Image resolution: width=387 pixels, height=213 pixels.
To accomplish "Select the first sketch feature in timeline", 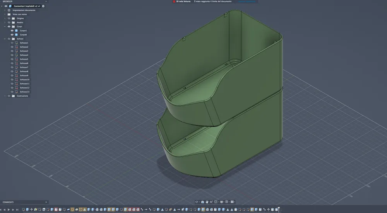I will pos(23,210).
